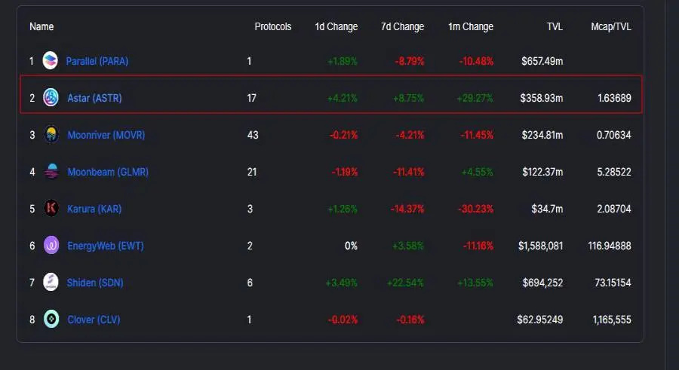Select Astar TVL value $358.93m
The image size is (679, 370).
[x=541, y=98]
